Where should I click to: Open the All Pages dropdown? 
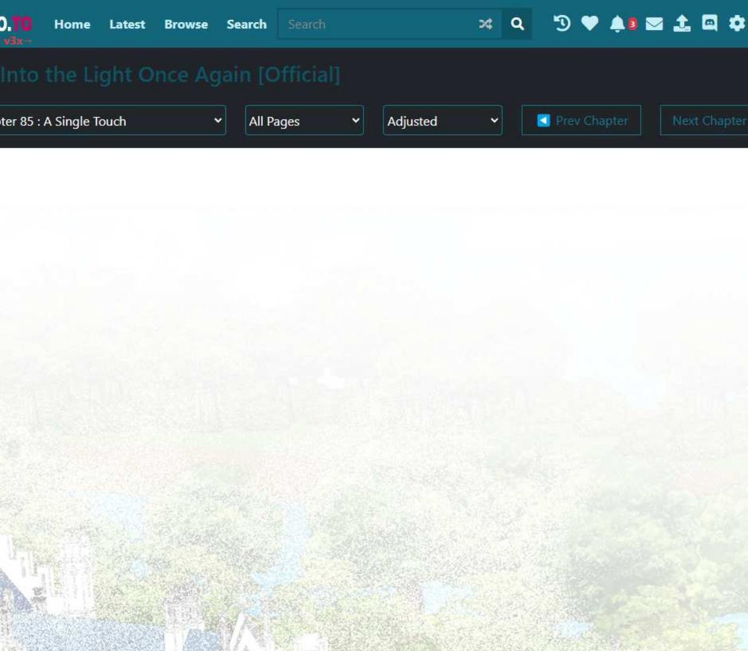coord(304,121)
